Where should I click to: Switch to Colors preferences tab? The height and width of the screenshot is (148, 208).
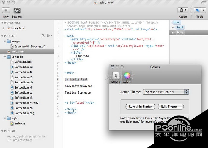pyautogui.click(x=127, y=78)
